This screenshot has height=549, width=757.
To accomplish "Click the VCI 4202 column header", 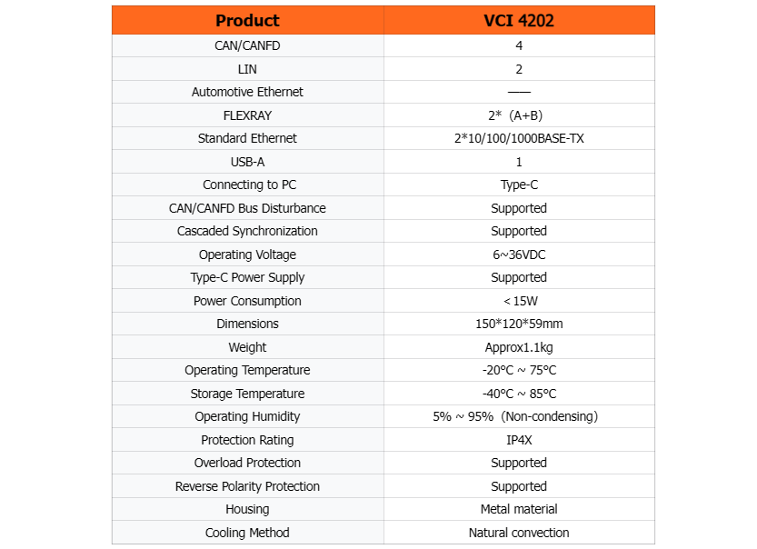I will click(x=519, y=20).
